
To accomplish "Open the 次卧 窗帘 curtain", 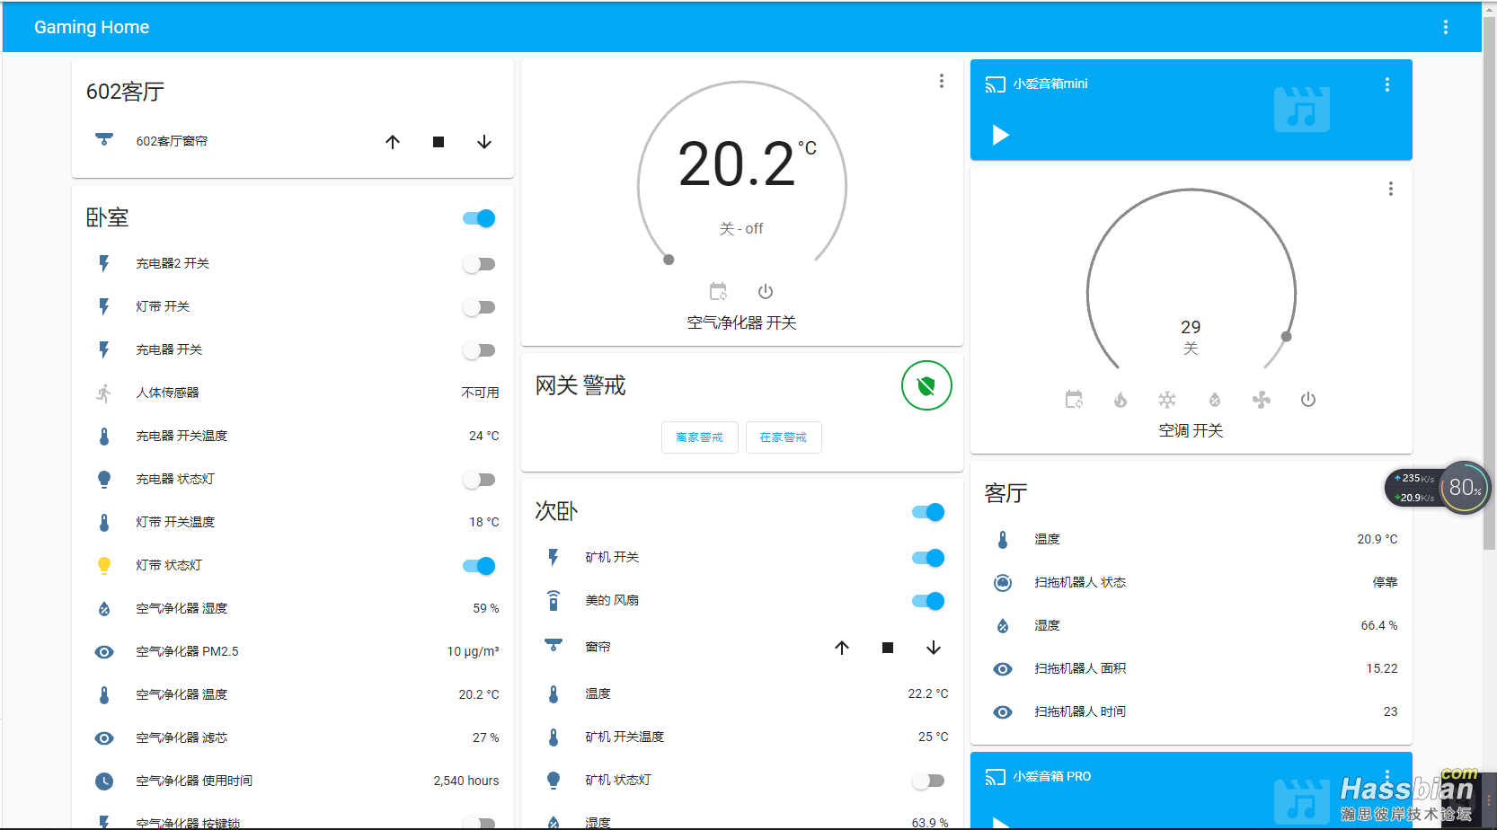I will [842, 648].
